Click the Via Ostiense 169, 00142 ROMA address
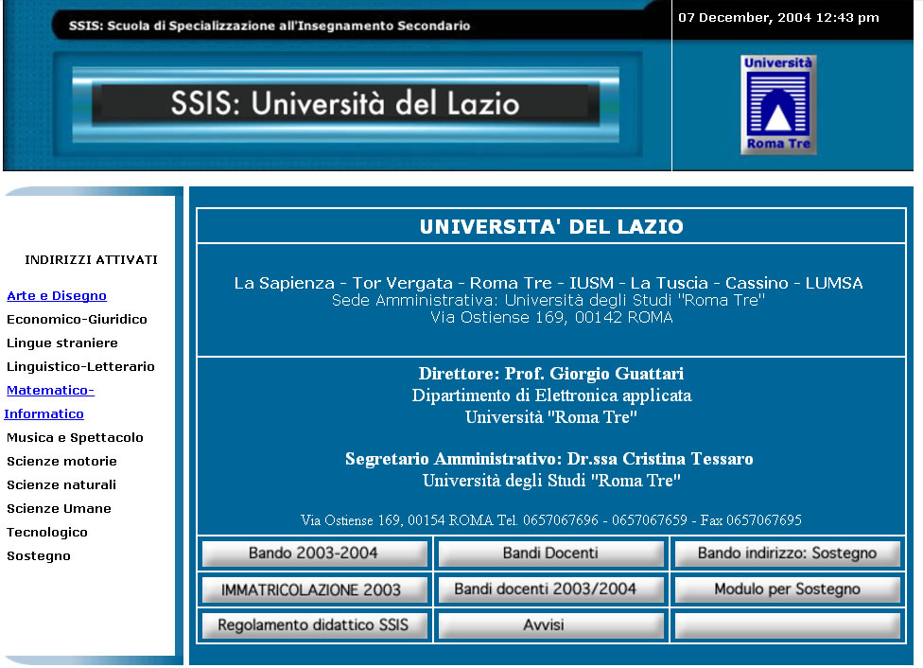Image resolution: width=923 pixels, height=668 pixels. [x=551, y=318]
